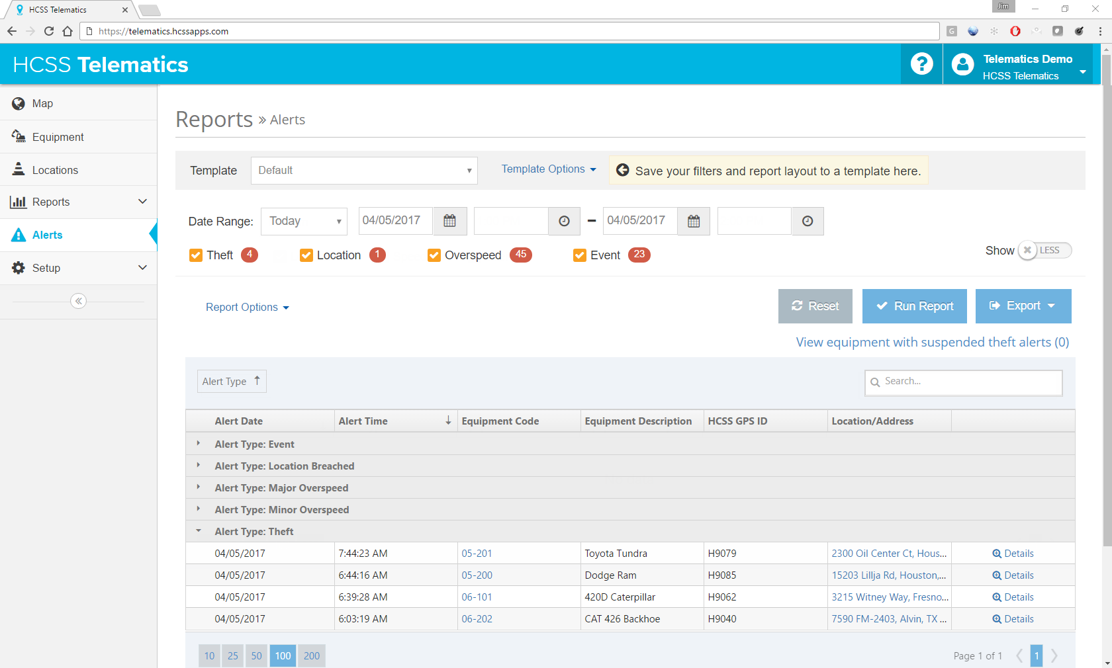Image resolution: width=1112 pixels, height=668 pixels.
Task: Click the Setup gear icon
Action: (x=19, y=268)
